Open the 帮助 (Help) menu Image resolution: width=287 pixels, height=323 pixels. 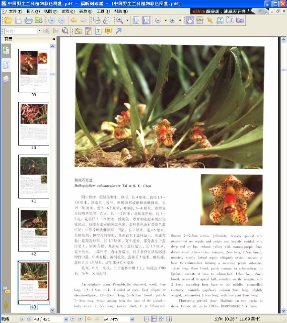(x=121, y=11)
